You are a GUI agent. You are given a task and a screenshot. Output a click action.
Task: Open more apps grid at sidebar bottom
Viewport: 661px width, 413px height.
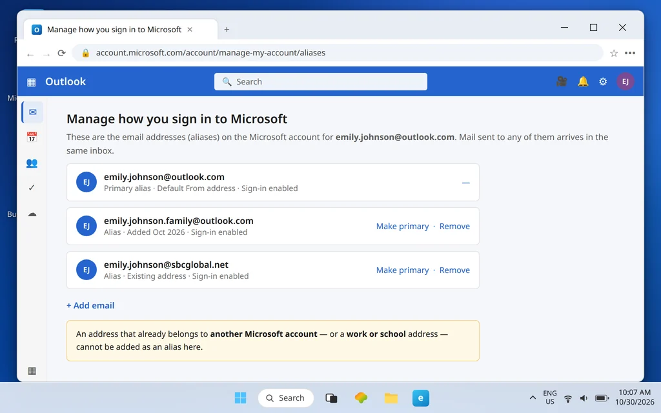click(x=32, y=371)
